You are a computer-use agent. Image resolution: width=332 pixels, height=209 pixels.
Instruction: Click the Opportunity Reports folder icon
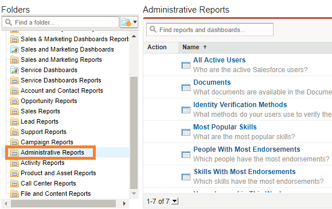(x=14, y=101)
